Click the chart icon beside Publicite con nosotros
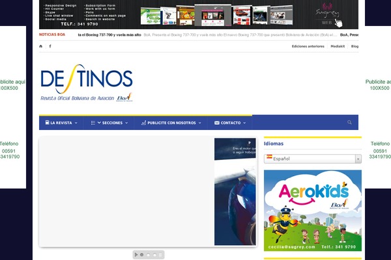 (143, 123)
